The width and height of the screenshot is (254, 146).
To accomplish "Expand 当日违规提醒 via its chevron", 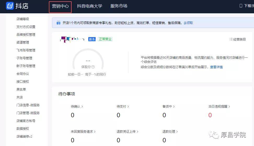I will 229,107.
